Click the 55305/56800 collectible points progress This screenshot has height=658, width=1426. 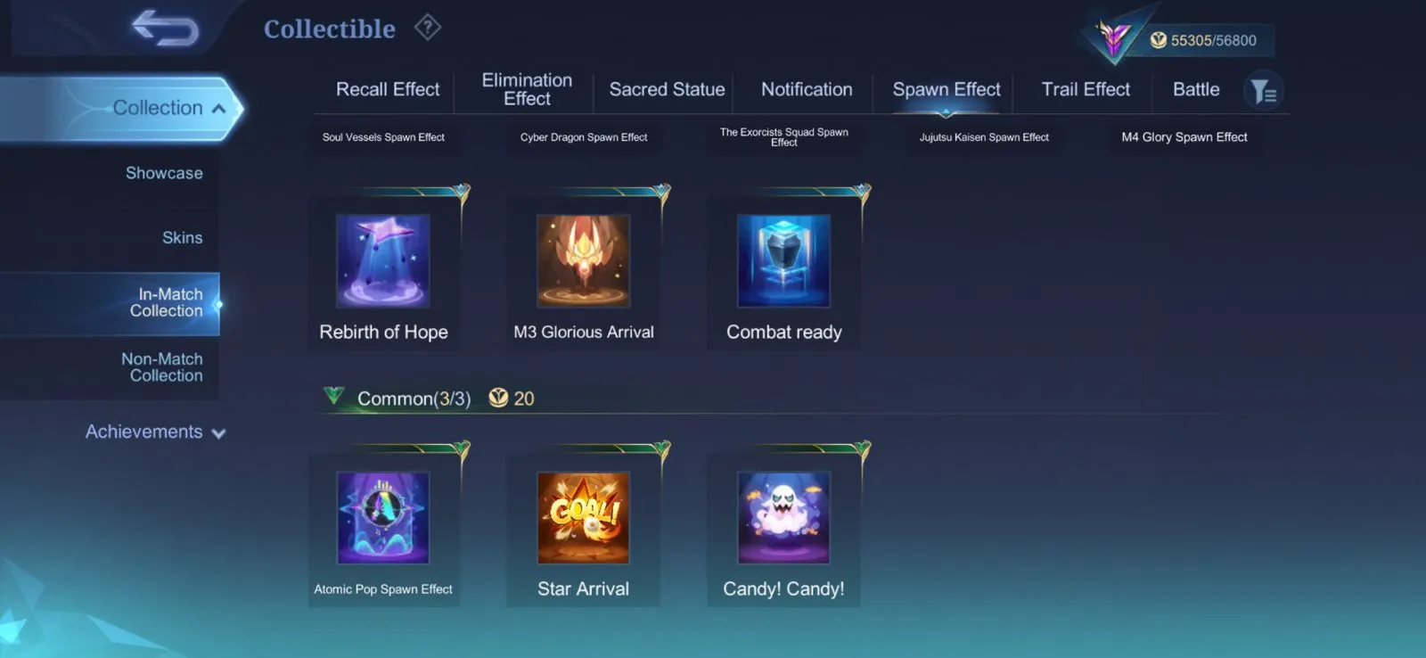(1213, 40)
